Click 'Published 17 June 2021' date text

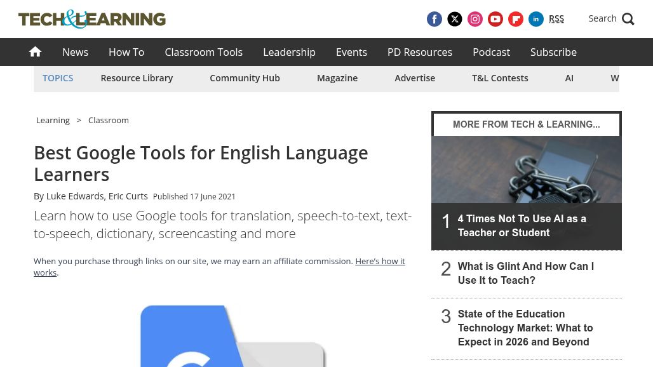(x=194, y=196)
